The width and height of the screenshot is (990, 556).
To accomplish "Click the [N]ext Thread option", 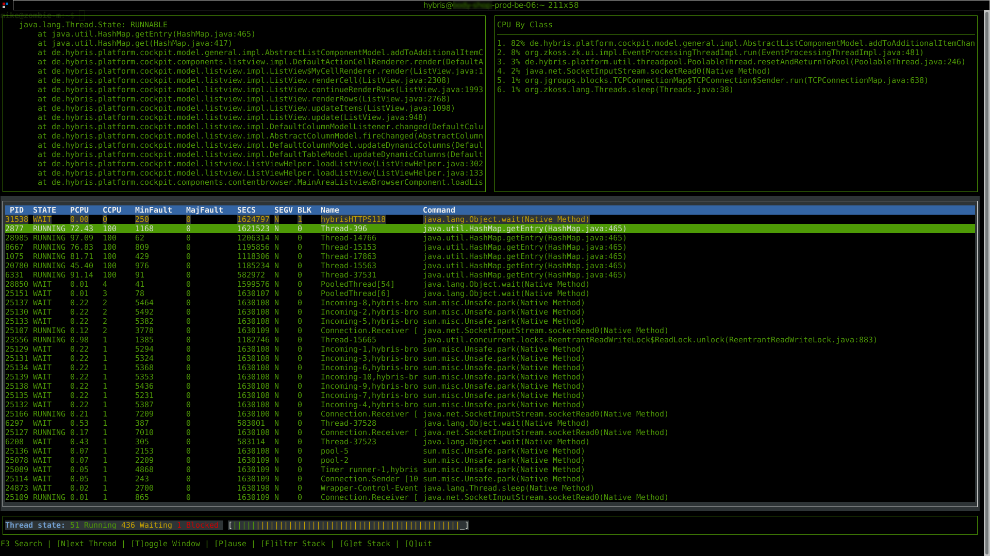I will (87, 544).
